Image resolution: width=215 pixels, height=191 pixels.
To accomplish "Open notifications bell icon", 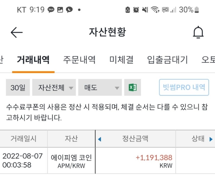I will (198, 32).
